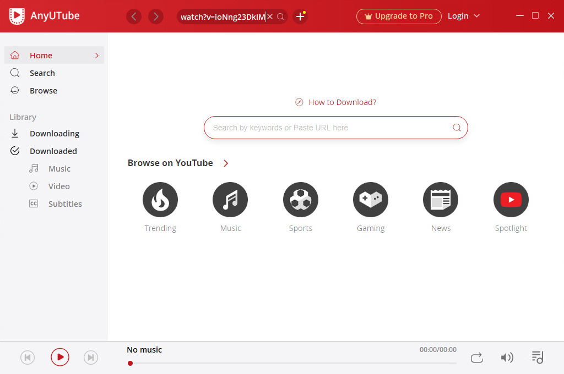
Task: Expand Browse on YouTube arrow
Action: (x=226, y=163)
